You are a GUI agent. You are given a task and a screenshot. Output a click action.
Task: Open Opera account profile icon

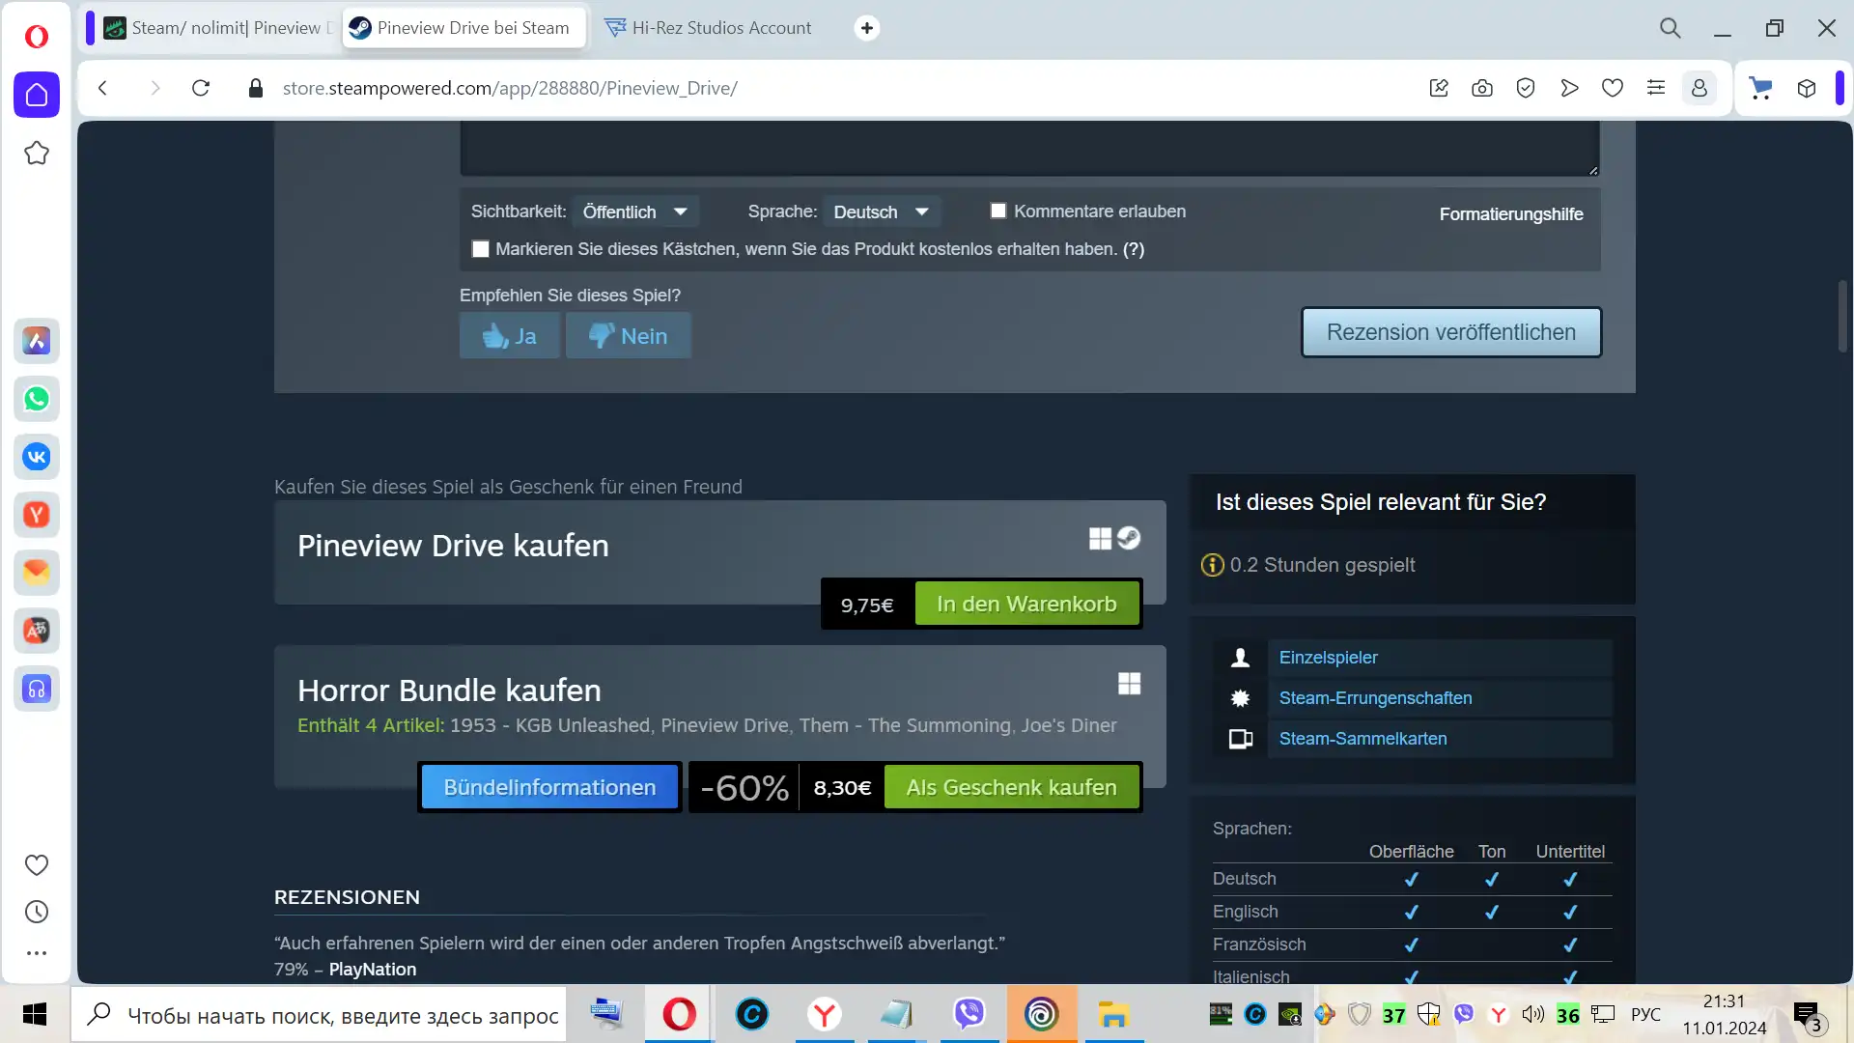[1699, 88]
